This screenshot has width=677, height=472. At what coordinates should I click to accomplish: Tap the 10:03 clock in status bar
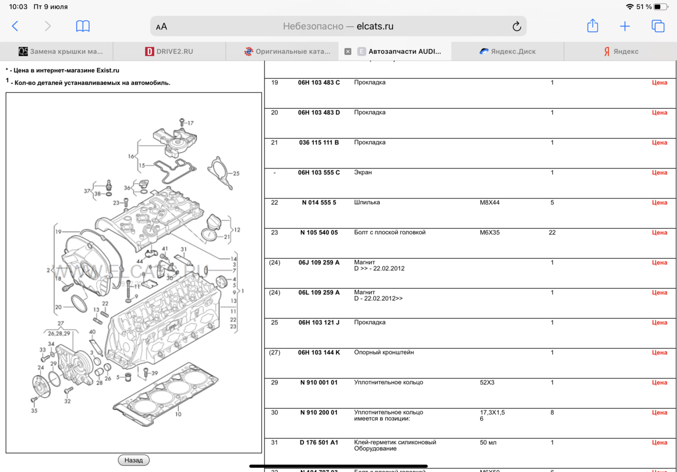[x=18, y=7]
